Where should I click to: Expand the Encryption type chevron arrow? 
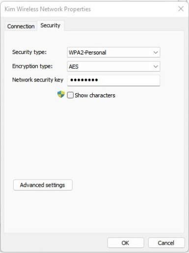pos(156,66)
